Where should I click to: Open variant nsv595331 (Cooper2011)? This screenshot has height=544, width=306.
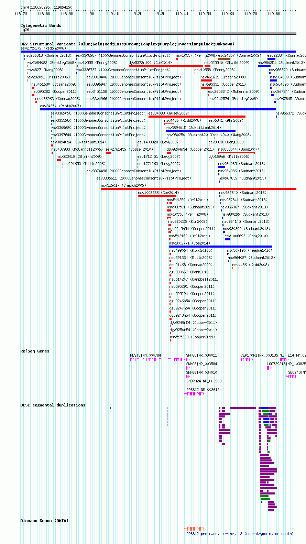(223, 84)
